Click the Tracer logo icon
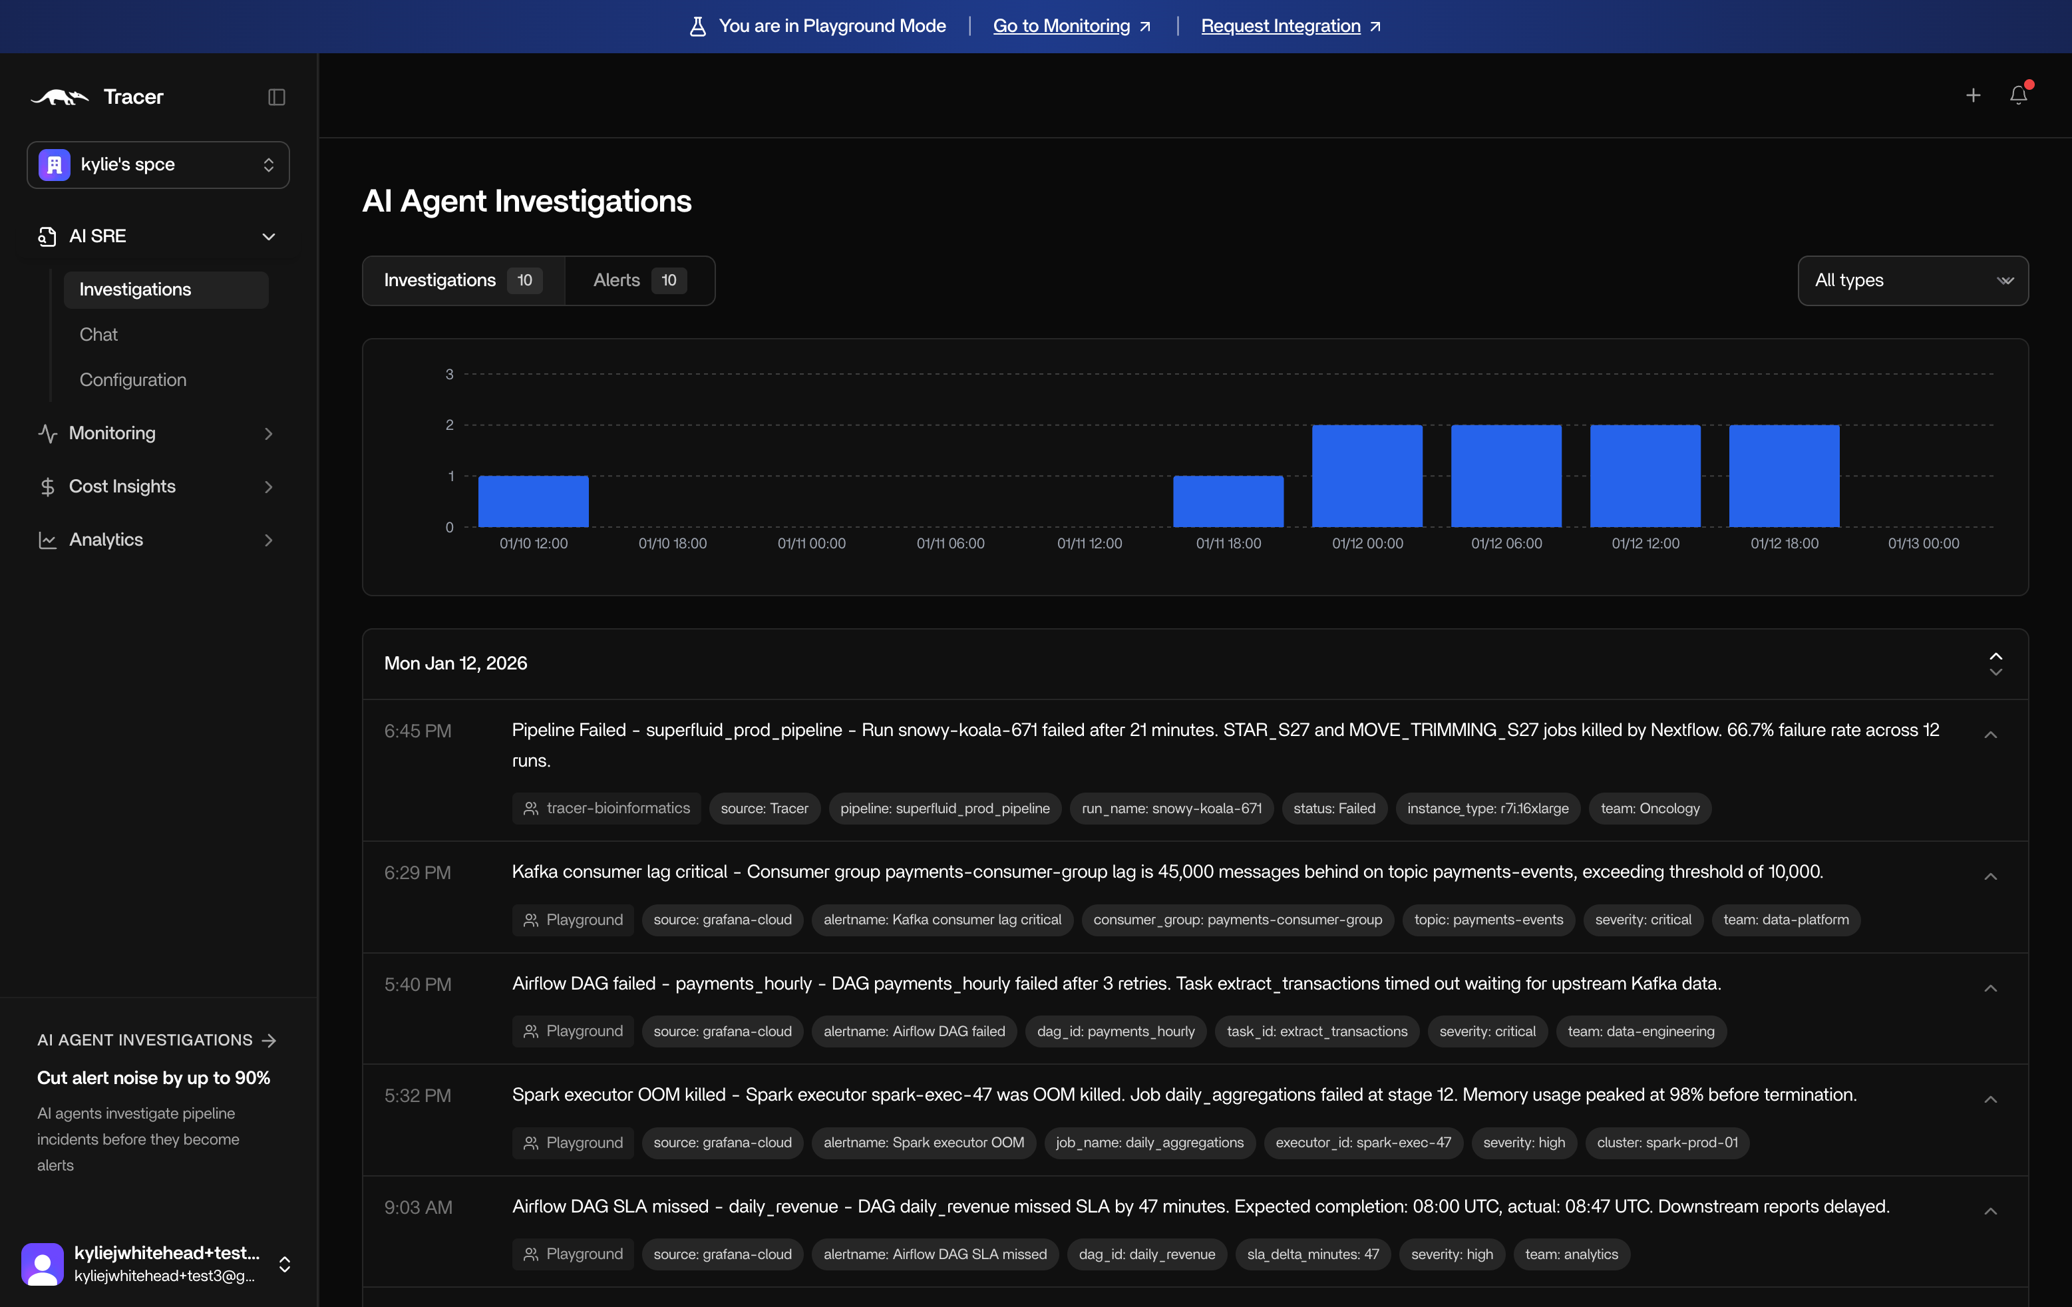 coord(61,97)
